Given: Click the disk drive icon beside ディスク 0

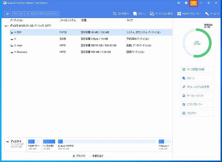Looking at the screenshot, I should pyautogui.click(x=7, y=26).
